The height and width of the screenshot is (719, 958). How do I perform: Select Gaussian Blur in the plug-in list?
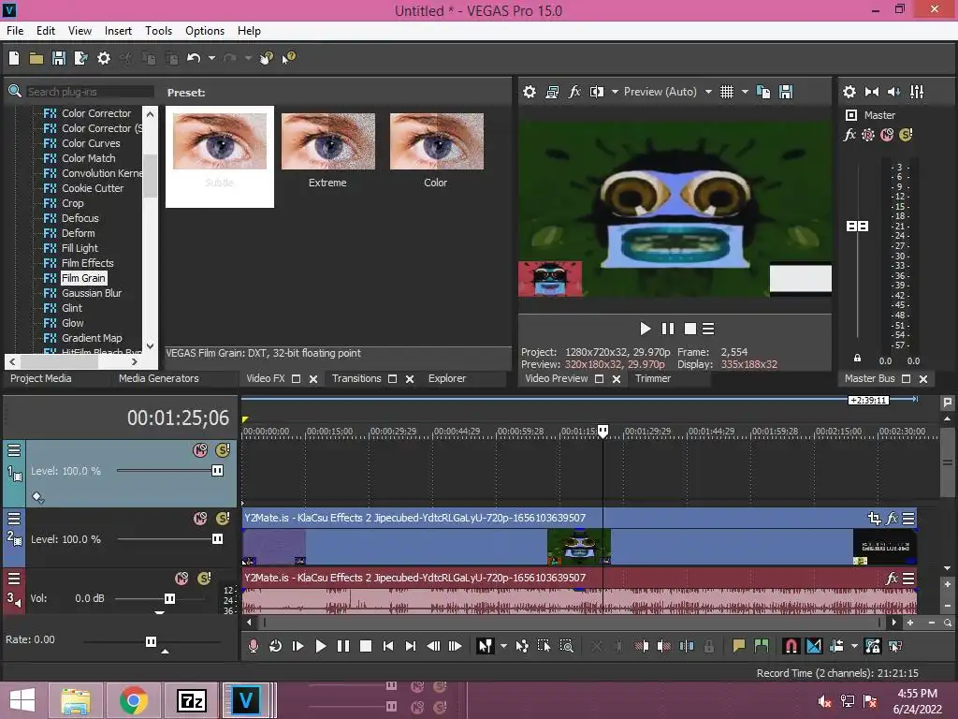point(92,293)
